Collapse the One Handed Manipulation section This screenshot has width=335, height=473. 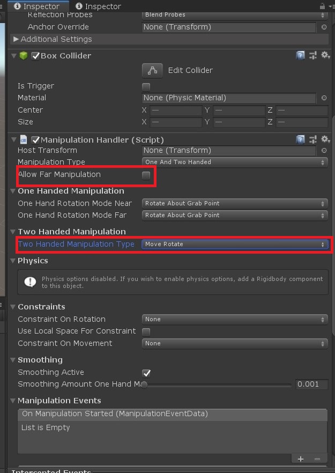[13, 191]
